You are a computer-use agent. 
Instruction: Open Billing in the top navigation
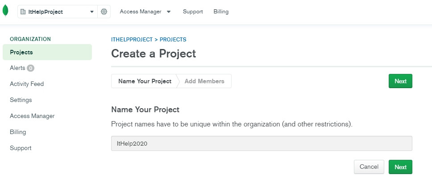pyautogui.click(x=221, y=12)
